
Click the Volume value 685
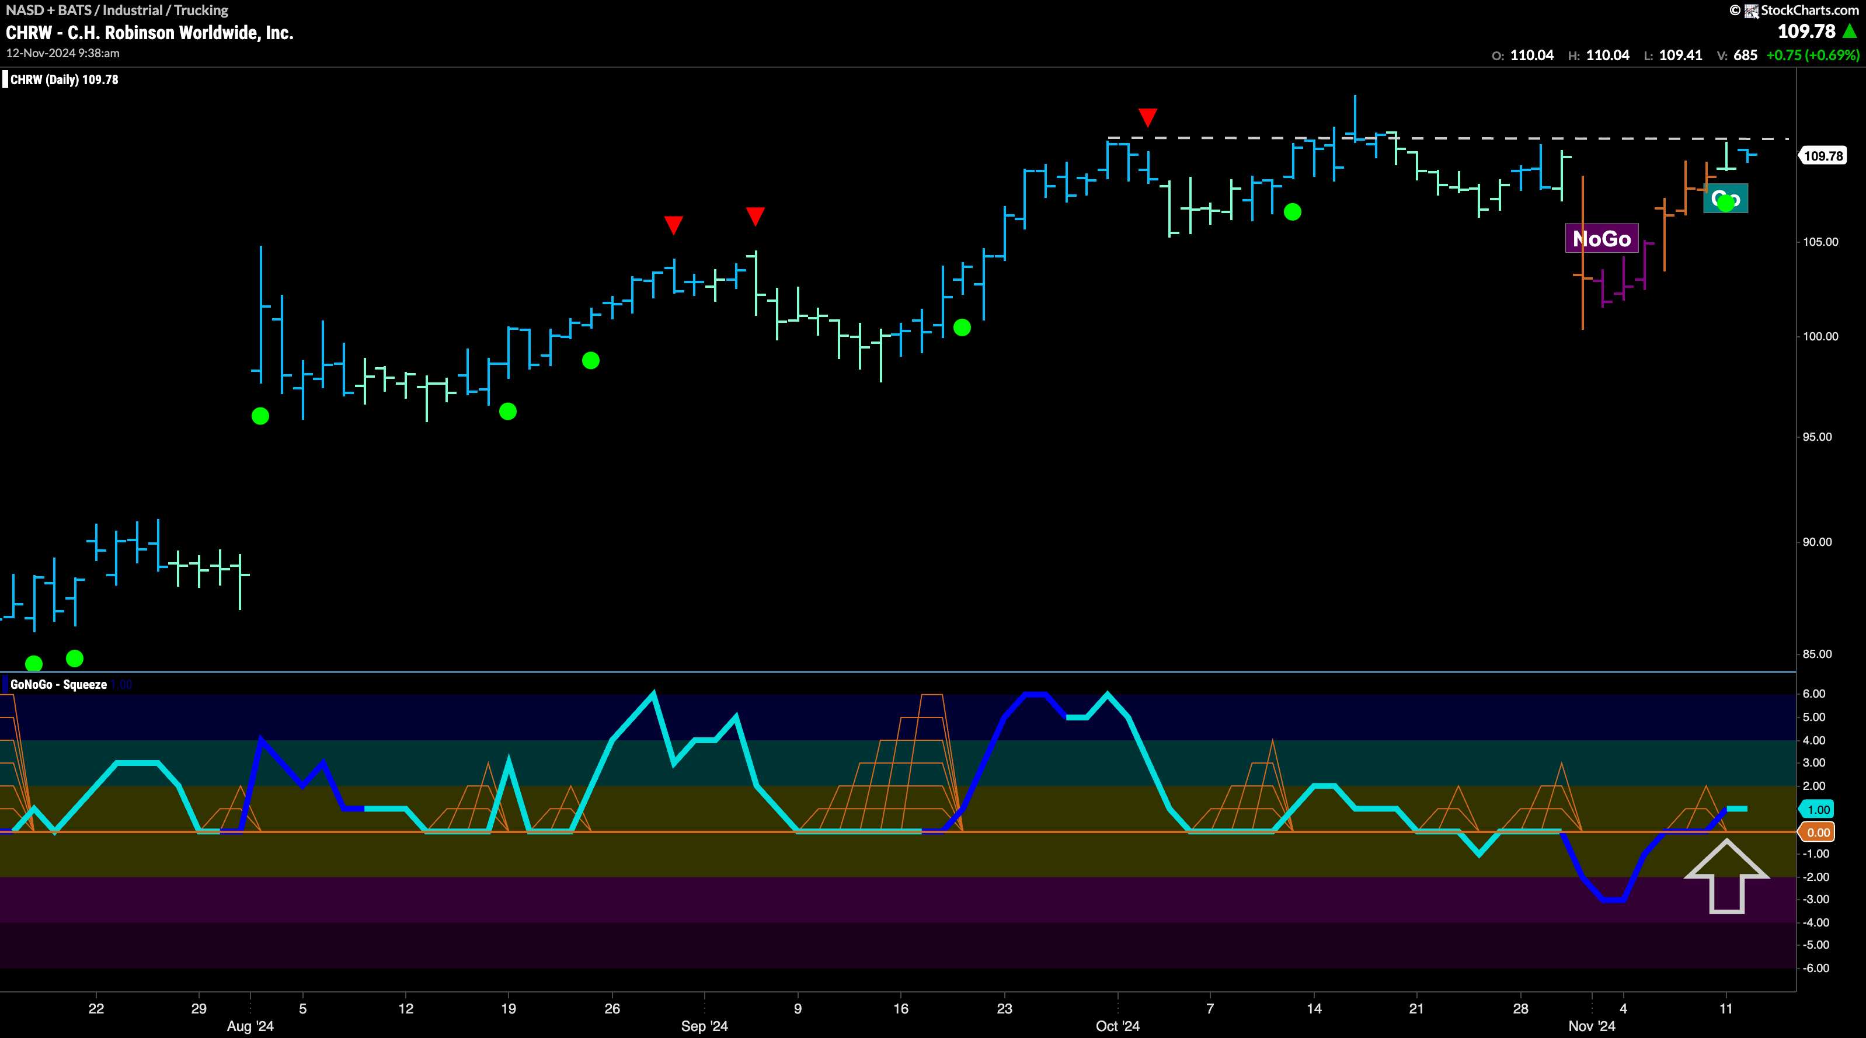point(1746,55)
